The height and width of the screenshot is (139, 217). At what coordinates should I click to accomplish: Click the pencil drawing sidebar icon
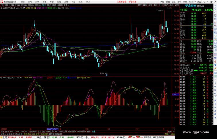click(x=215, y=69)
